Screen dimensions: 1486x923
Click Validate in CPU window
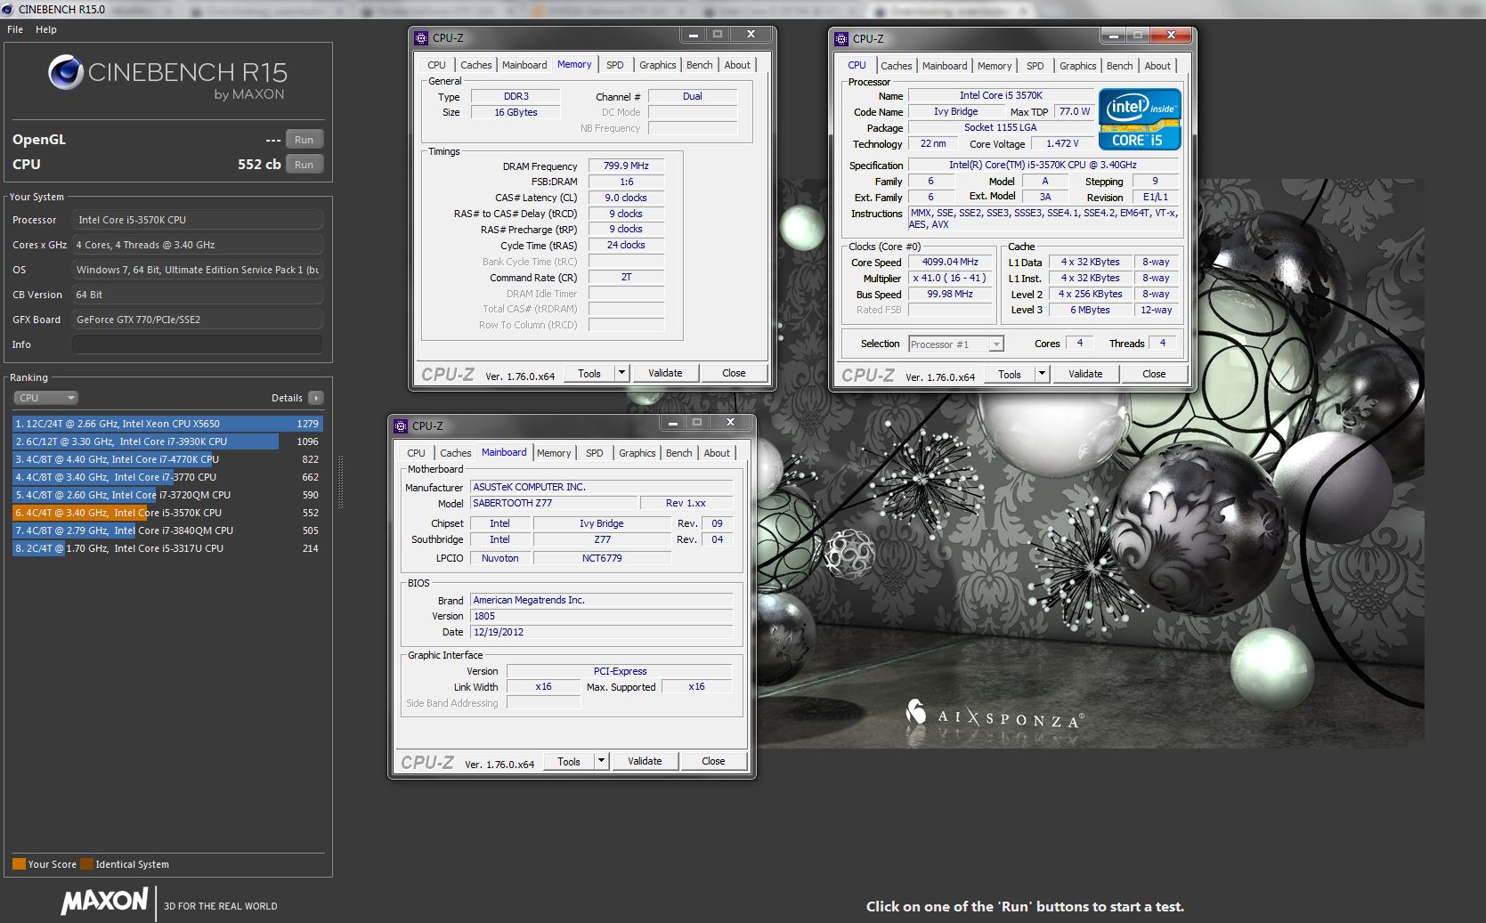click(x=1085, y=374)
